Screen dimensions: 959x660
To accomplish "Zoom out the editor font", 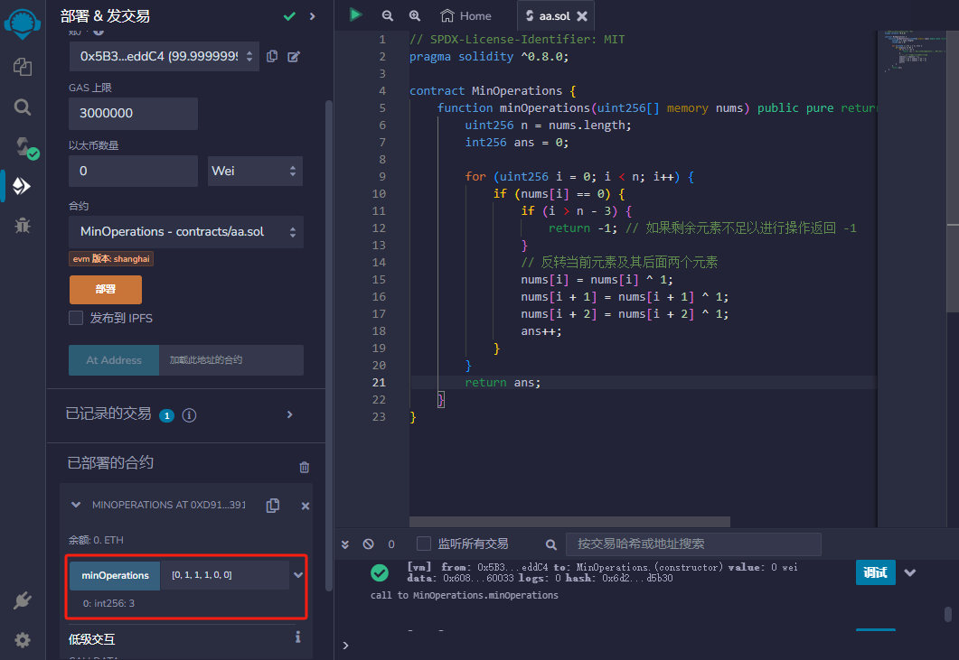I will [387, 16].
